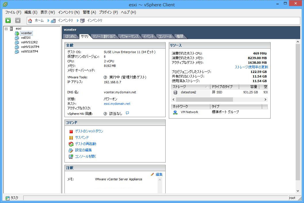
Task: Click storage table horizontal scrollbar left arrow
Action: coord(173,100)
